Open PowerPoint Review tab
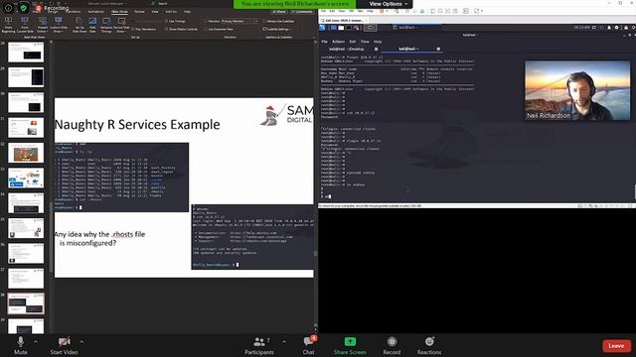This screenshot has height=357, width=636. (x=139, y=12)
